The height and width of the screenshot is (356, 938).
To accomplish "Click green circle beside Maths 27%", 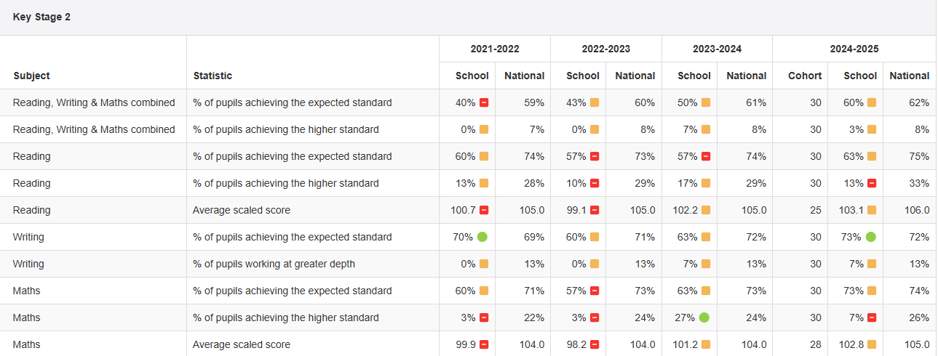I will point(704,317).
